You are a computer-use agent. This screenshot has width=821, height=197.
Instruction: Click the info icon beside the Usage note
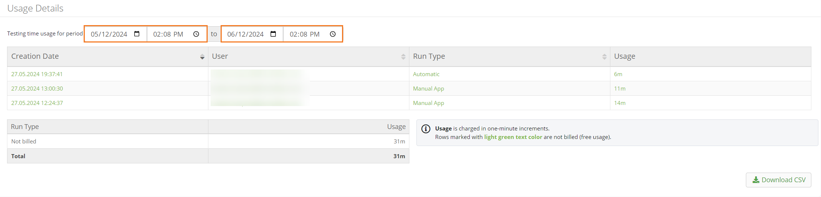click(x=426, y=129)
